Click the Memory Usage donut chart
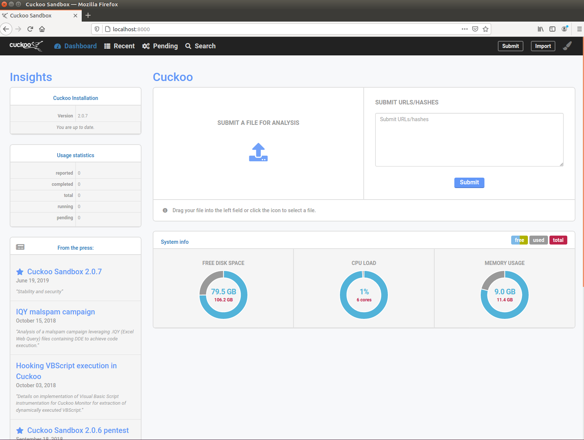The height and width of the screenshot is (440, 584). [x=504, y=295]
